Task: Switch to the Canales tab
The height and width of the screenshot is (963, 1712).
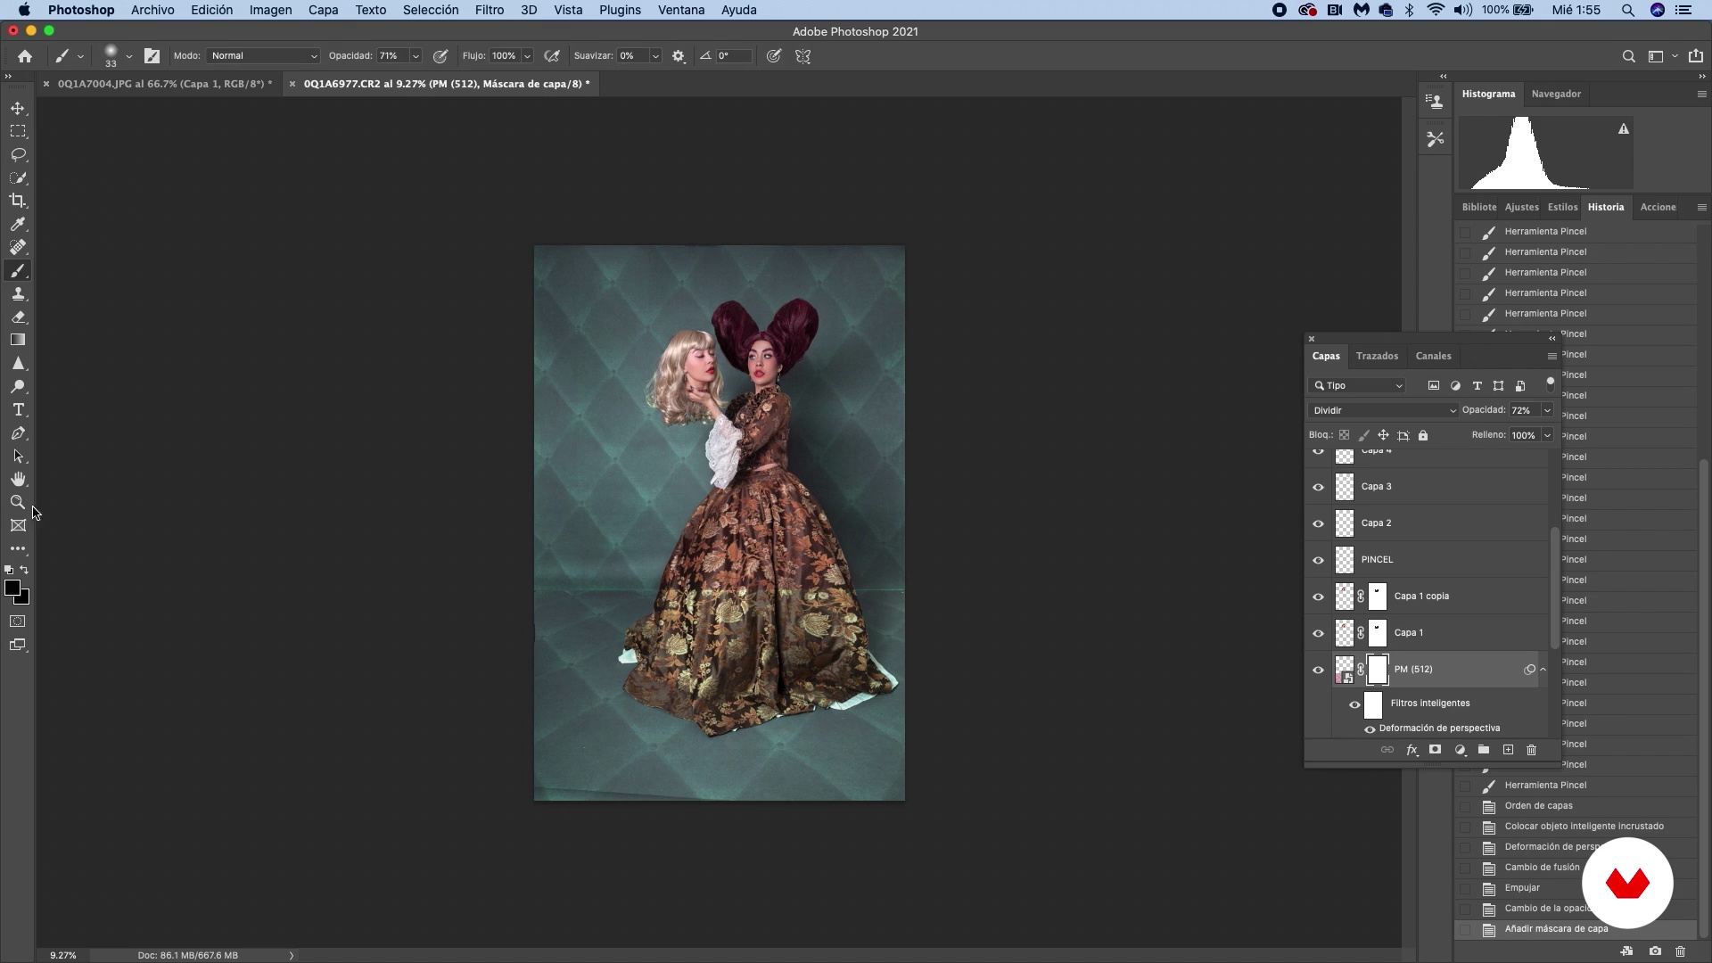Action: tap(1433, 356)
